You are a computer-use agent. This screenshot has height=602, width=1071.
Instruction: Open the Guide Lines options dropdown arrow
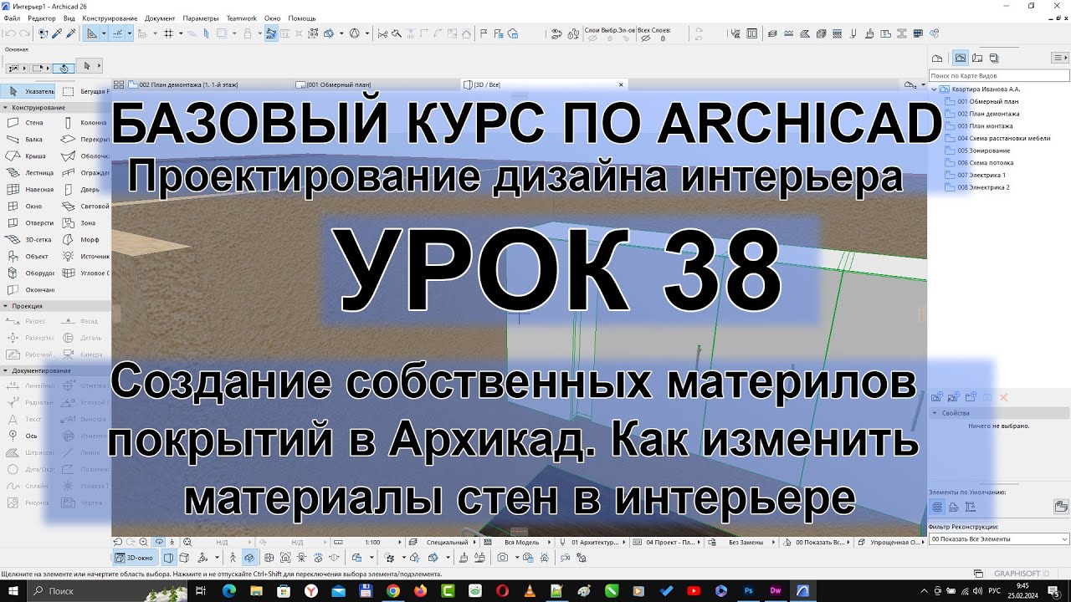tap(104, 33)
